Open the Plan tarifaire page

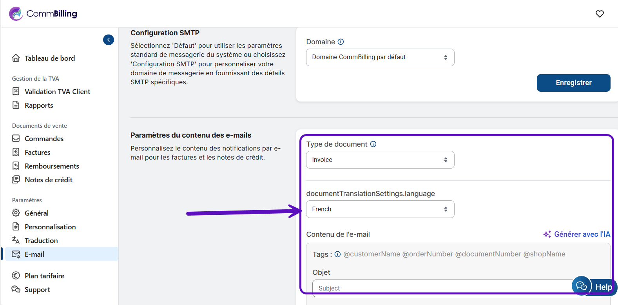coord(44,276)
